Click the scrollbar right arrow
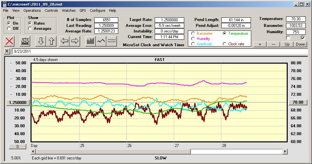Viewport: 312px width, 164px height. point(285,152)
